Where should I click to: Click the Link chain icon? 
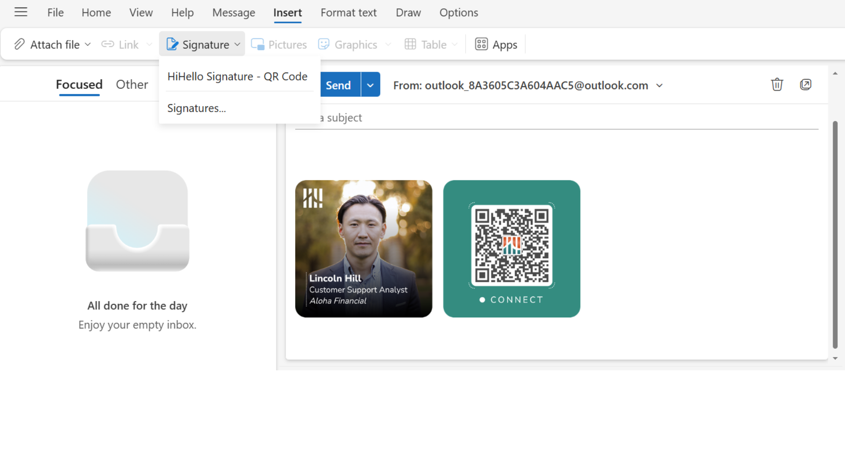click(108, 44)
